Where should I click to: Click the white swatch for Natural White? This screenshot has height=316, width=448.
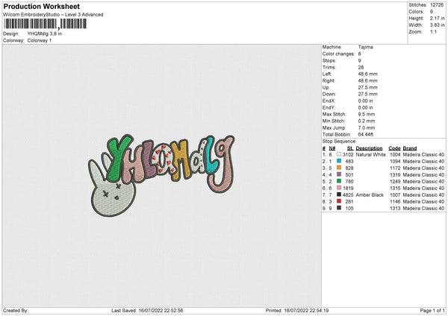click(x=339, y=154)
